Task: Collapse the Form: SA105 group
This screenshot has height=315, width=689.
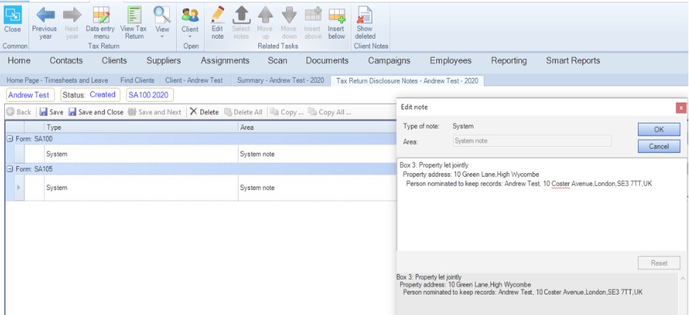Action: point(10,169)
